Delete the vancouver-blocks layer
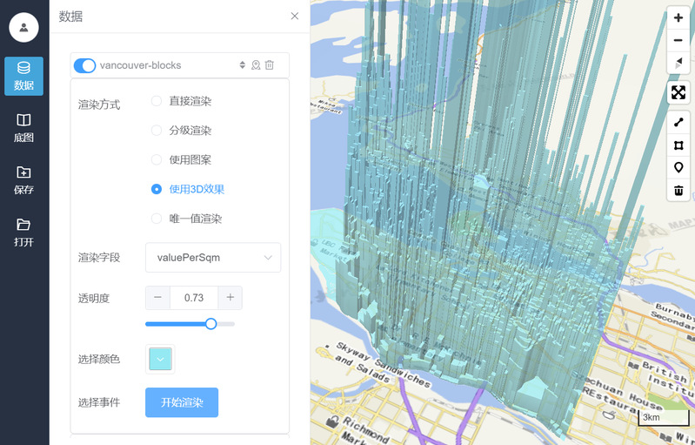 point(270,65)
